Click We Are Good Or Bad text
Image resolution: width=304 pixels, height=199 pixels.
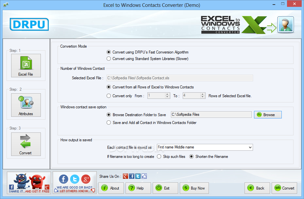(75, 187)
